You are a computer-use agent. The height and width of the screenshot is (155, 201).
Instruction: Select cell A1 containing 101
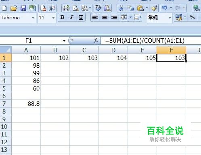(x=26, y=58)
